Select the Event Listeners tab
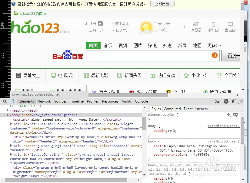The width and height of the screenshot is (250, 183). pos(196,109)
